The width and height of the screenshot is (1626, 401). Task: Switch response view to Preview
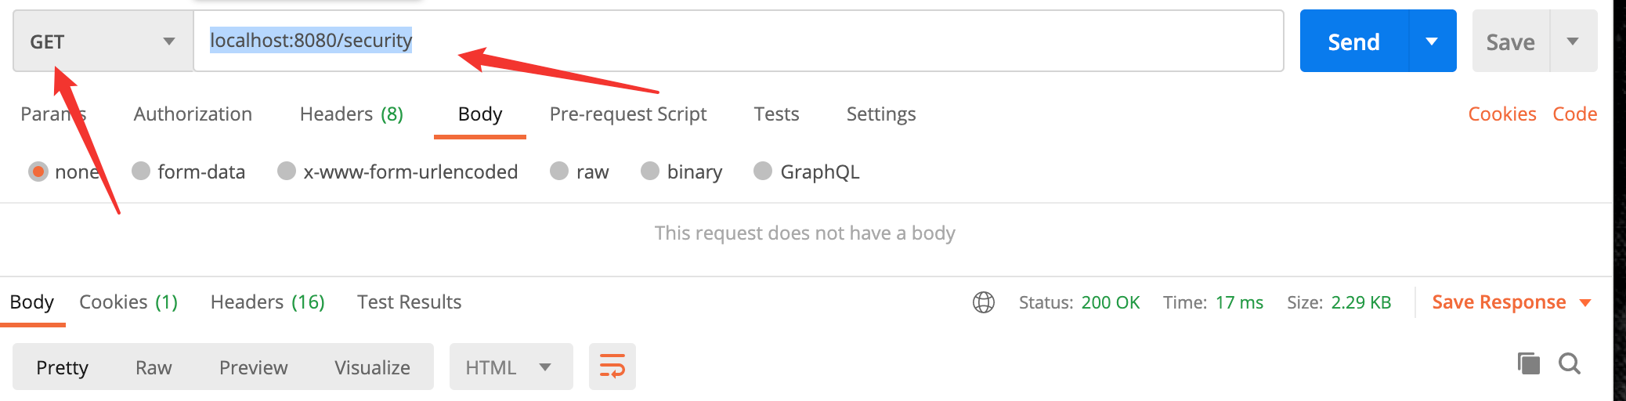tap(253, 367)
